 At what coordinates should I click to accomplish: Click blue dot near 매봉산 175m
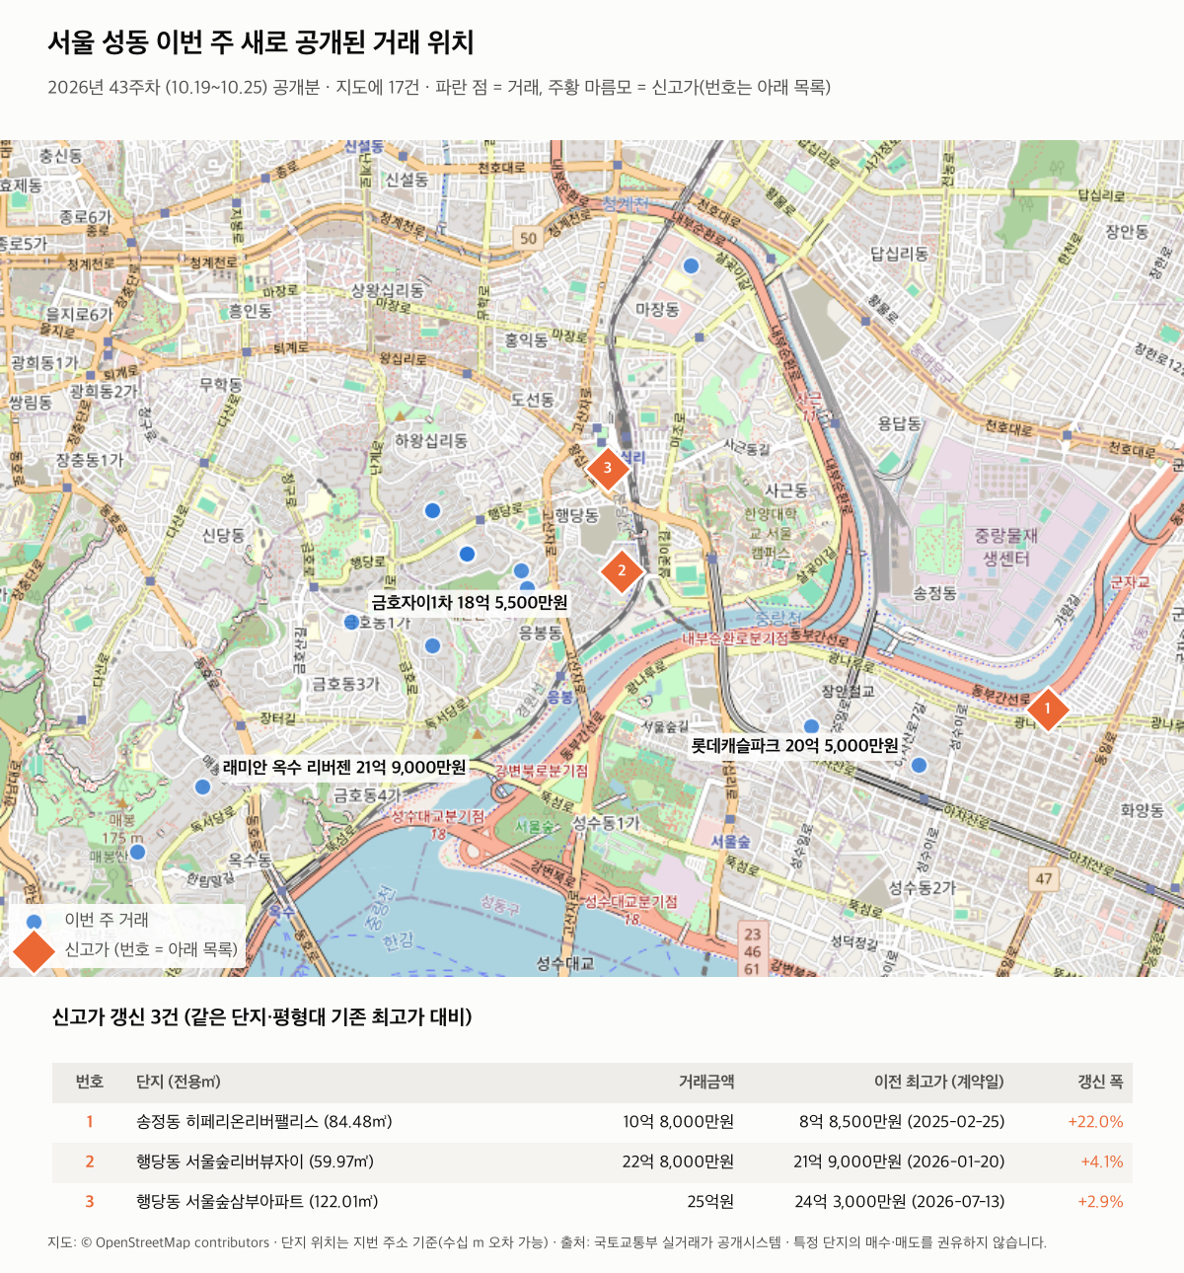(x=138, y=852)
